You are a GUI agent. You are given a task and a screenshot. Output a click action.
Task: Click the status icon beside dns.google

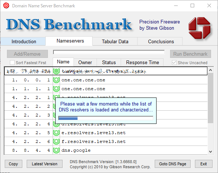tap(56, 150)
